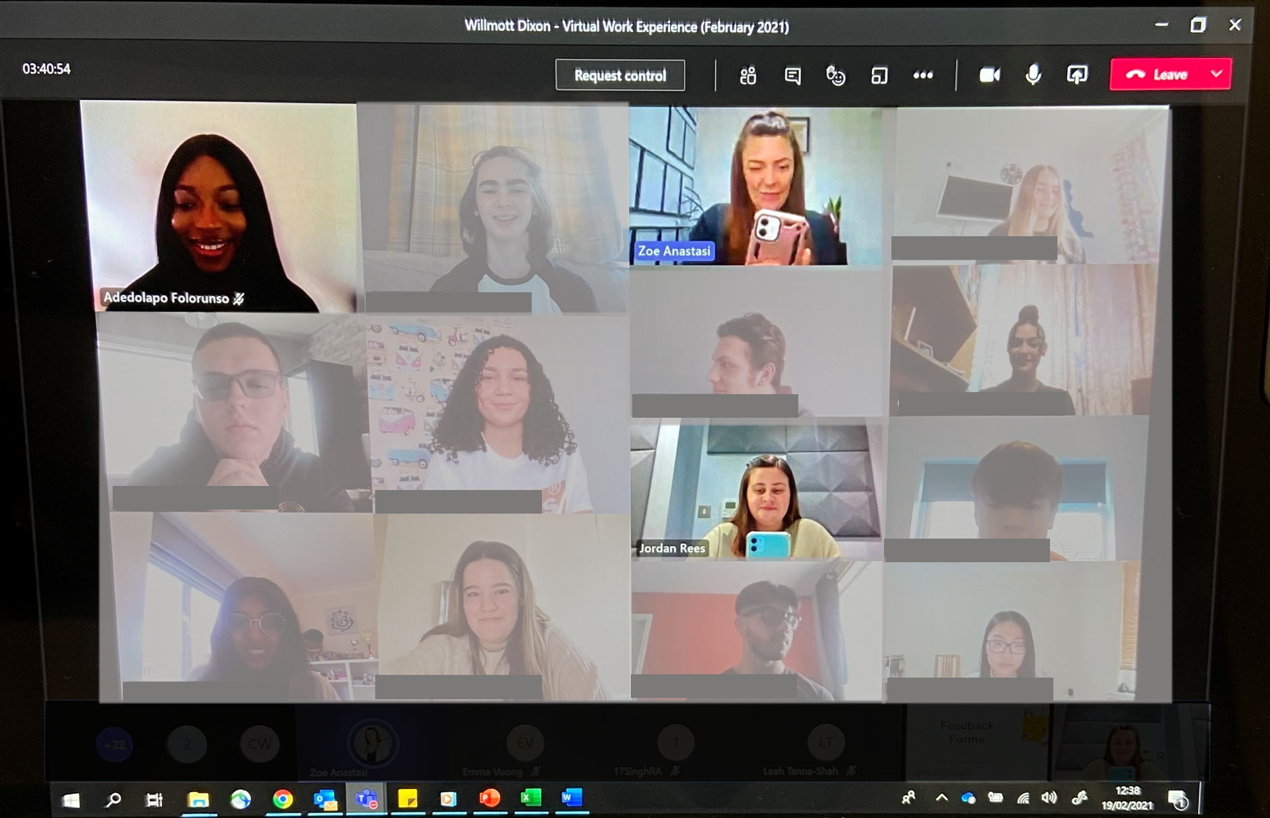Click the breakout rooms icon

point(879,76)
